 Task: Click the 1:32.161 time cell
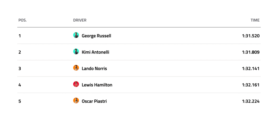click(x=251, y=85)
